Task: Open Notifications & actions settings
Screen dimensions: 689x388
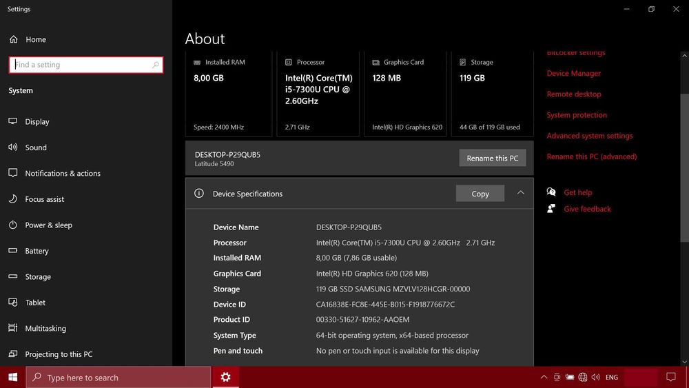Action: 62,174
